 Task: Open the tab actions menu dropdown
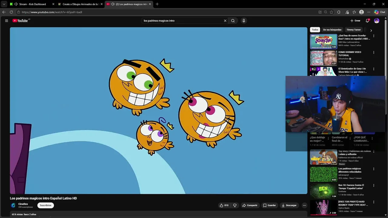point(4,4)
